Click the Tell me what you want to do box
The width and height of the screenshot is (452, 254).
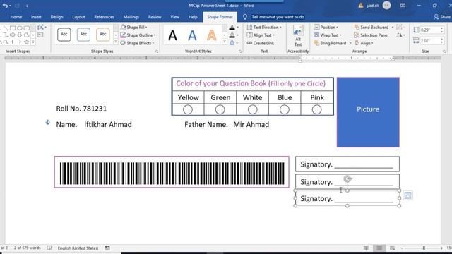pos(278,17)
